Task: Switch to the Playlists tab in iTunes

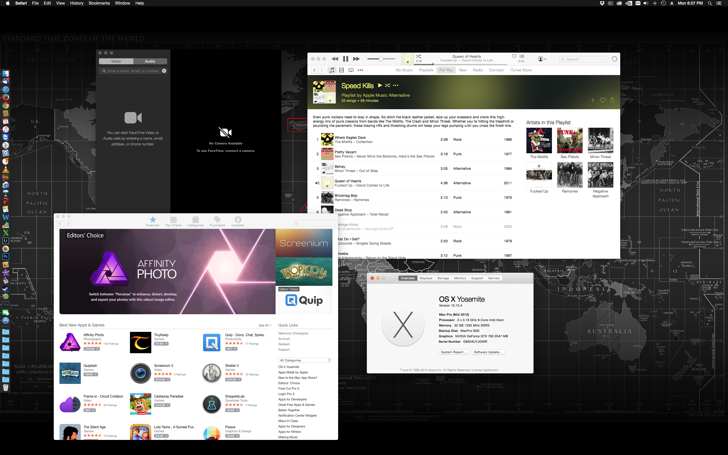Action: (426, 70)
